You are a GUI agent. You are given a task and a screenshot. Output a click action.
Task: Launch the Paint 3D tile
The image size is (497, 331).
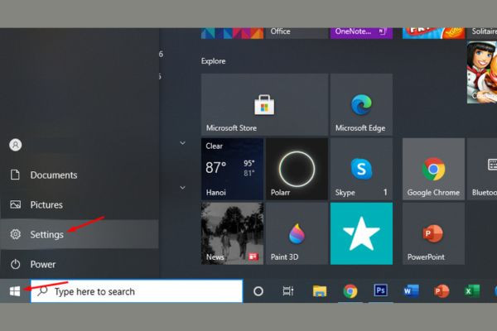[x=297, y=233]
